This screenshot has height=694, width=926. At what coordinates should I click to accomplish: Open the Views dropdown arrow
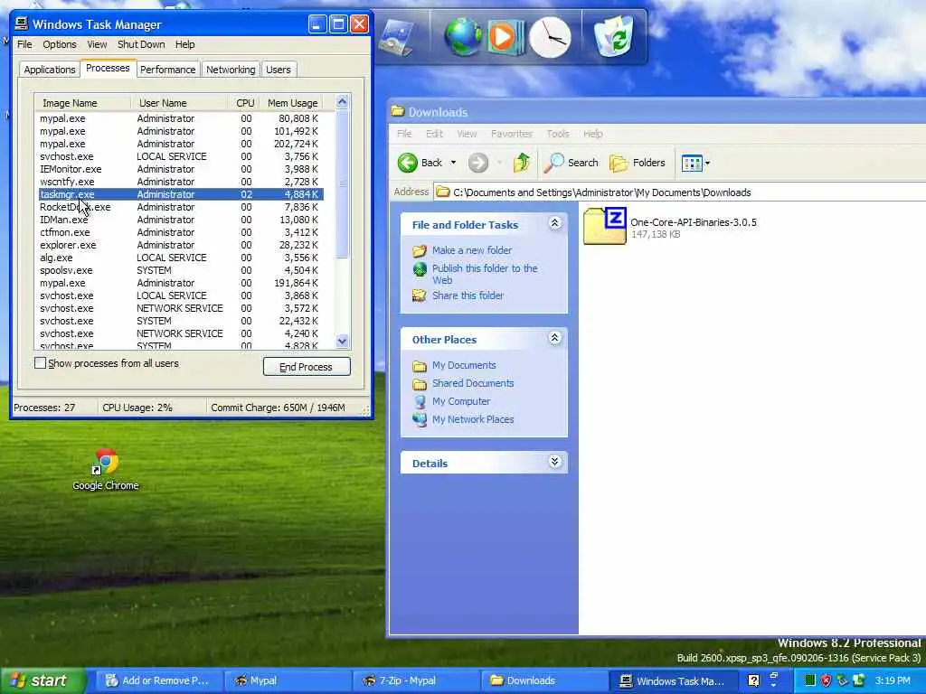(707, 163)
